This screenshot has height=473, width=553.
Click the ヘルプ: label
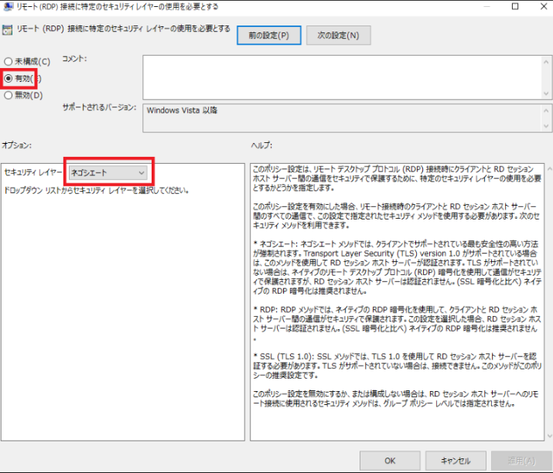[x=261, y=145]
